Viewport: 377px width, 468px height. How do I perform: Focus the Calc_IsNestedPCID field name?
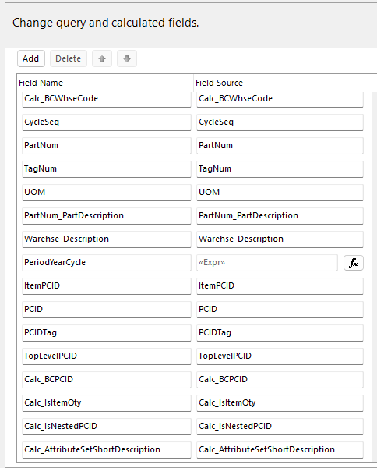(107, 427)
